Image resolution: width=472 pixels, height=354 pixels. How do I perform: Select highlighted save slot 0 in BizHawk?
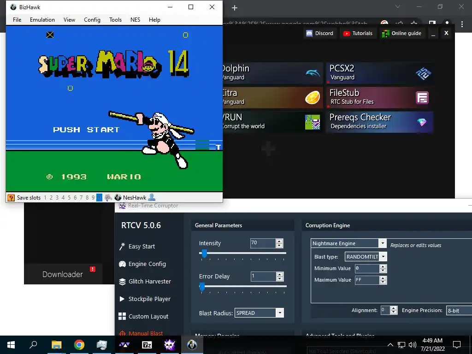100,197
